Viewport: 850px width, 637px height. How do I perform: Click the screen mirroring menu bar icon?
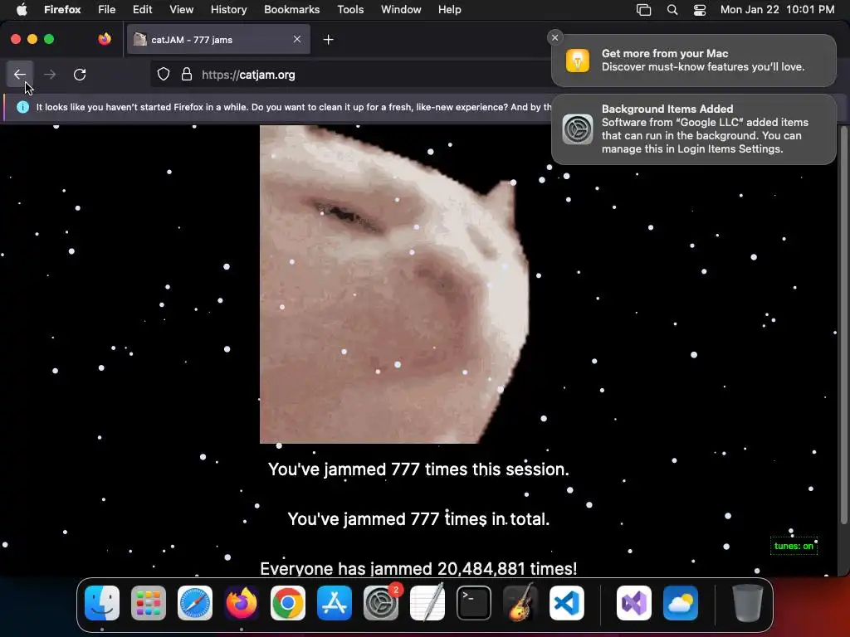tap(643, 9)
